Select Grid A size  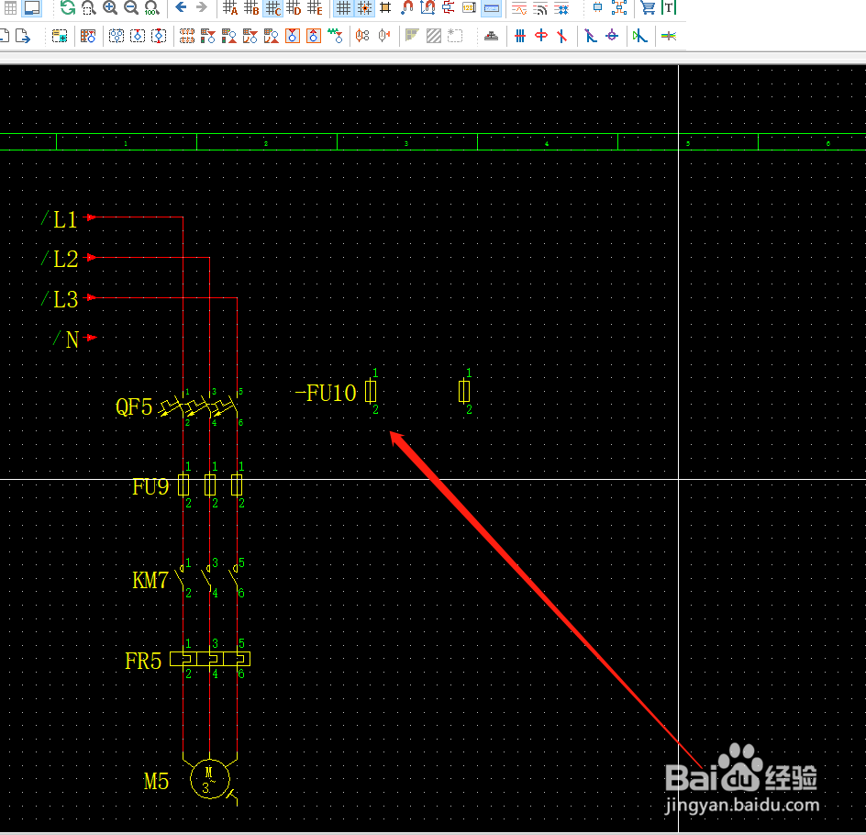[230, 7]
